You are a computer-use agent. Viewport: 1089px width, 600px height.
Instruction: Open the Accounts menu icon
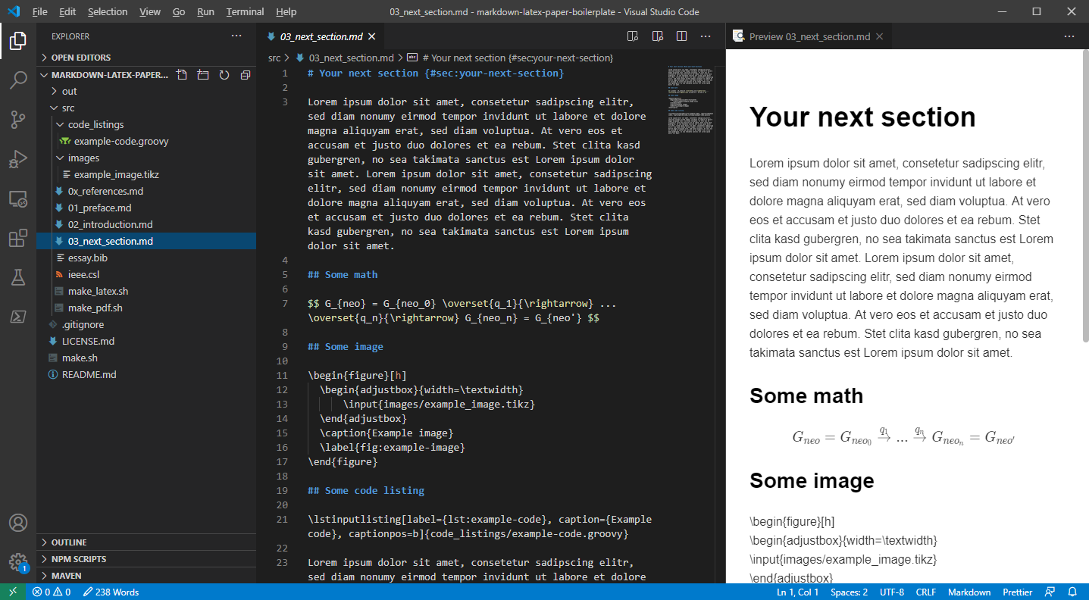click(x=18, y=523)
